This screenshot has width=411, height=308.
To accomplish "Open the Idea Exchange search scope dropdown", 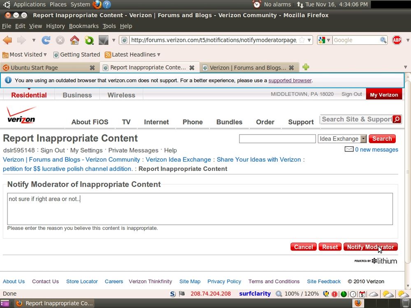I will pos(363,139).
